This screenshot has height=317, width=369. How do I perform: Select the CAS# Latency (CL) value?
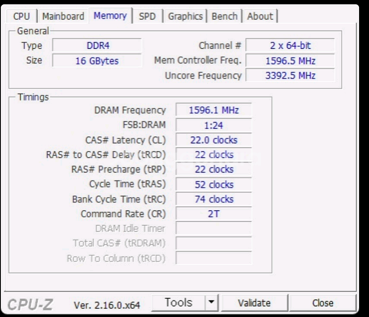pos(214,140)
